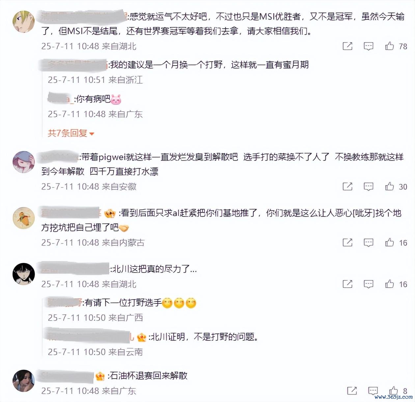The image size is (415, 402).
Task: Reply to the 石油杯退赛回来解散 comment
Action: coord(373,391)
